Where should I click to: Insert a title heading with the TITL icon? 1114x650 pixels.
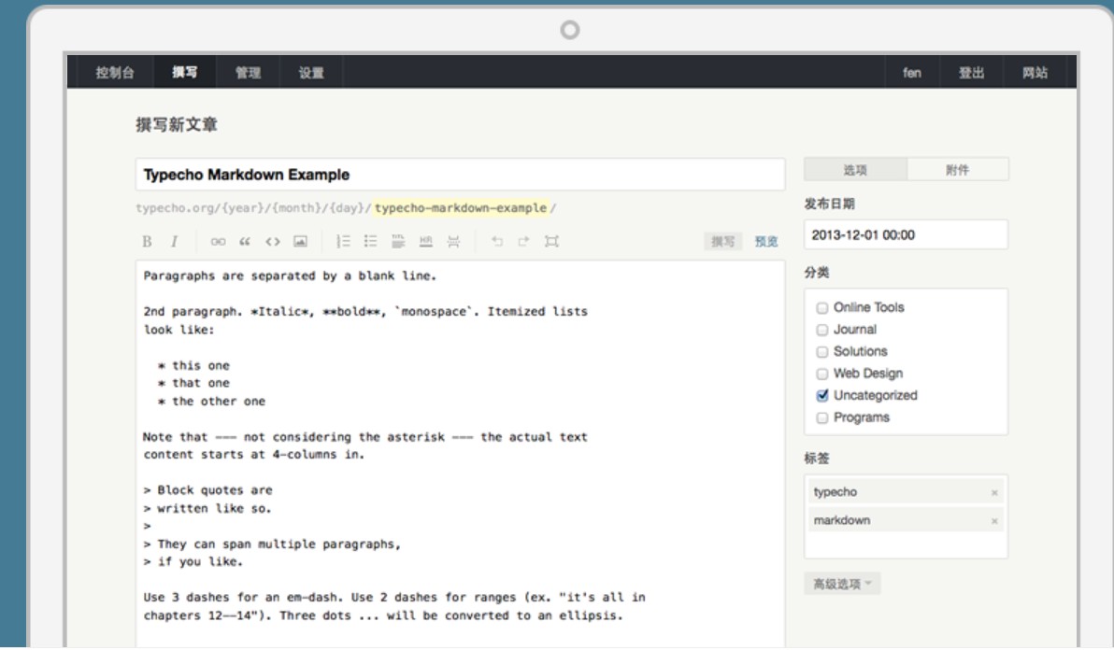(x=398, y=241)
